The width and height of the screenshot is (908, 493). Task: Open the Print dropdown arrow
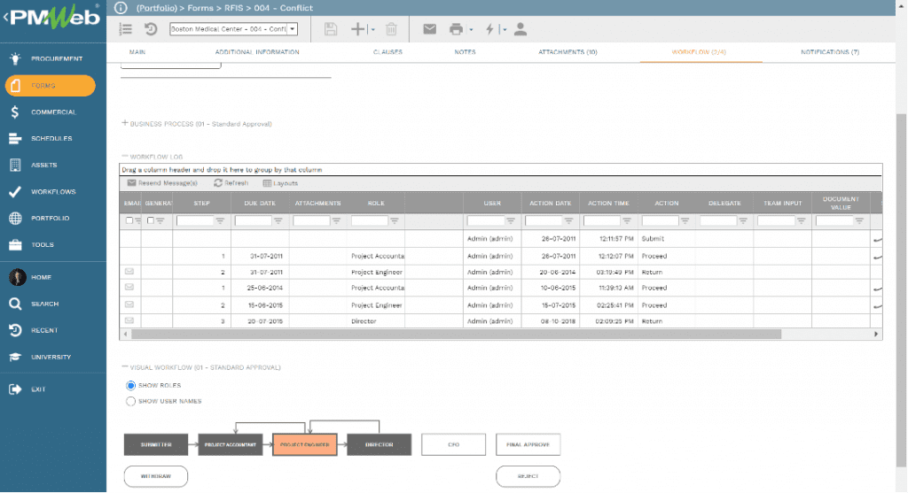coord(471,29)
